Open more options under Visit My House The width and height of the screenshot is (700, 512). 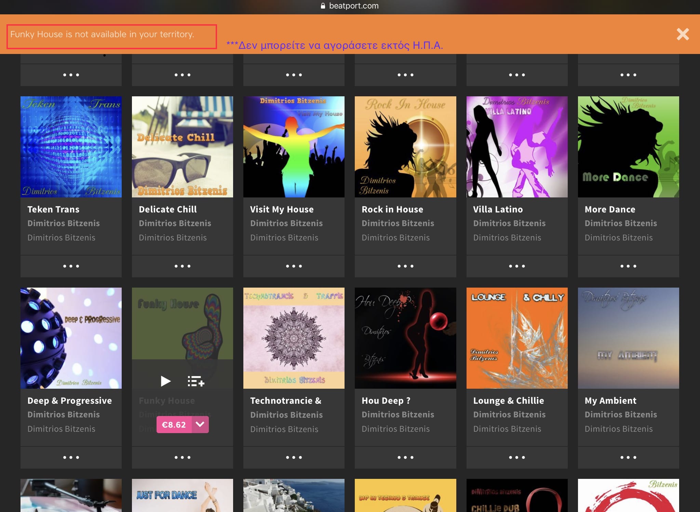point(294,266)
